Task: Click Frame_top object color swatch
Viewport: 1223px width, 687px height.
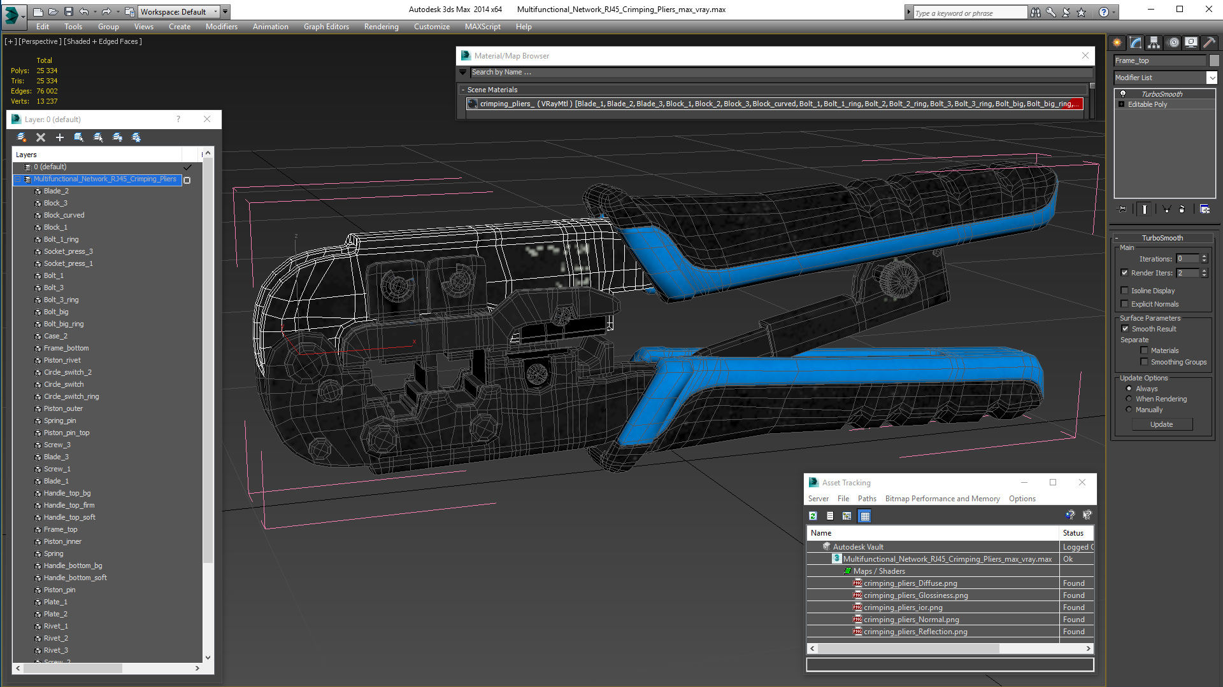Action: pyautogui.click(x=1214, y=60)
